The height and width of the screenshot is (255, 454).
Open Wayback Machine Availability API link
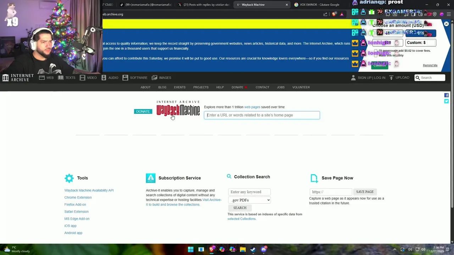[89, 190]
